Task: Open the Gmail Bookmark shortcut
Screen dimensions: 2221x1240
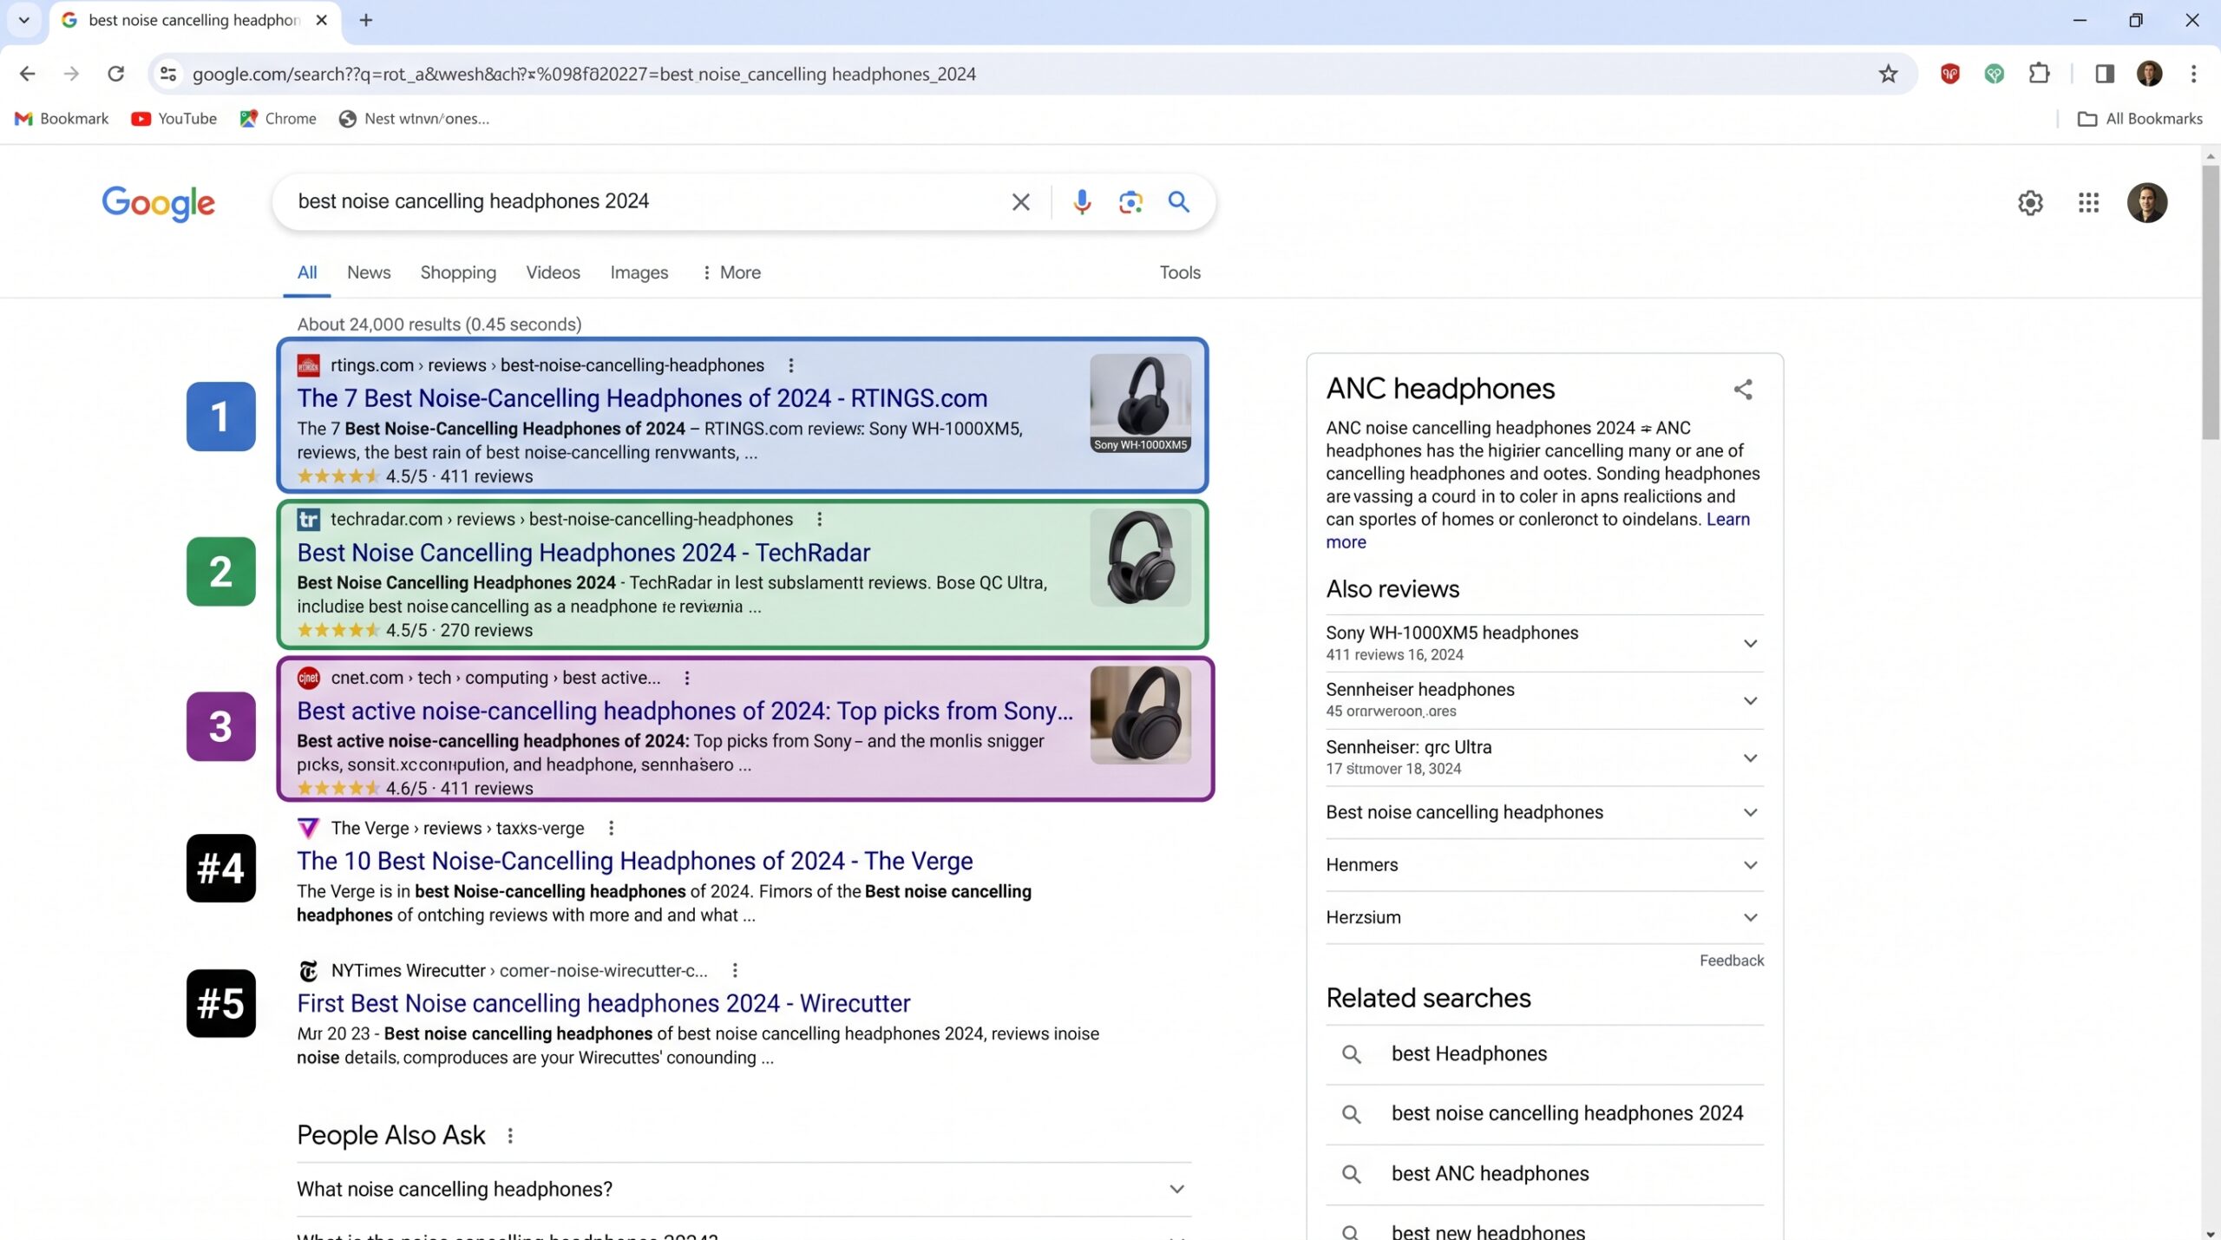Action: (62, 119)
